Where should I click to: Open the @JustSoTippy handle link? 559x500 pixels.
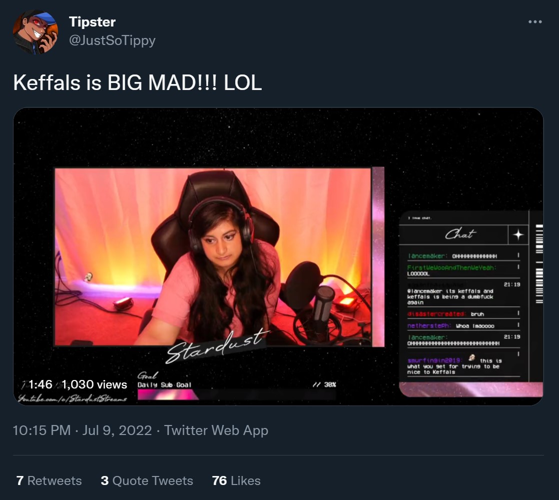coord(112,40)
